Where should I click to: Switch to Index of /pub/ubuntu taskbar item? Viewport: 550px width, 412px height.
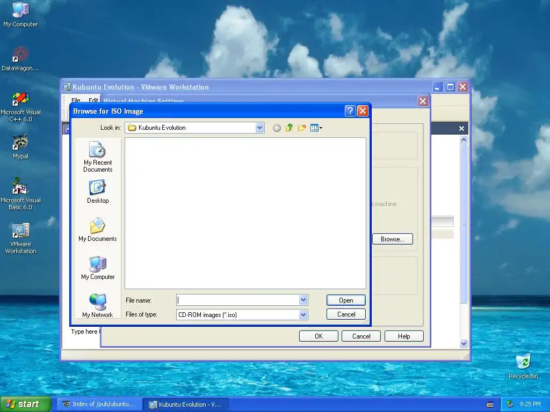point(100,404)
